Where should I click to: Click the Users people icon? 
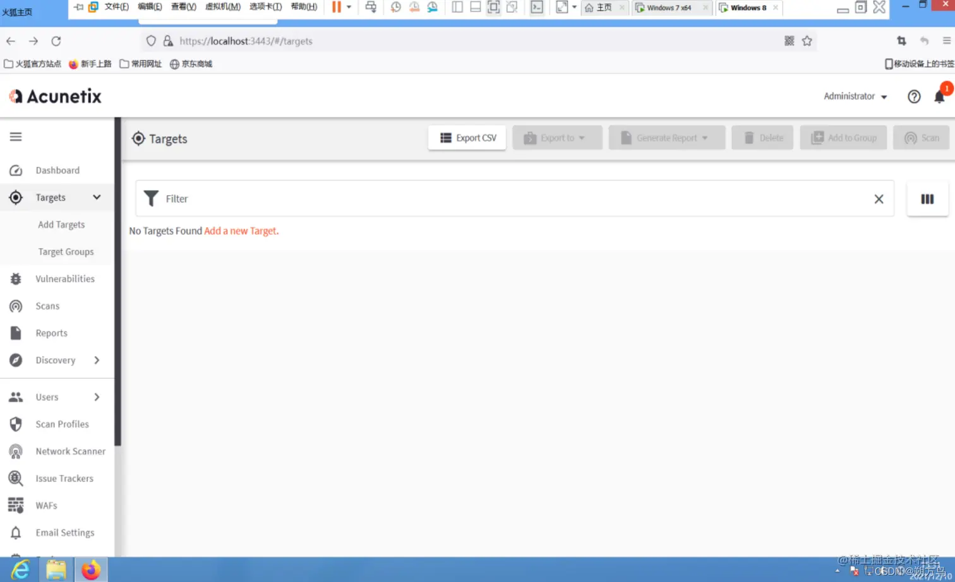point(16,397)
